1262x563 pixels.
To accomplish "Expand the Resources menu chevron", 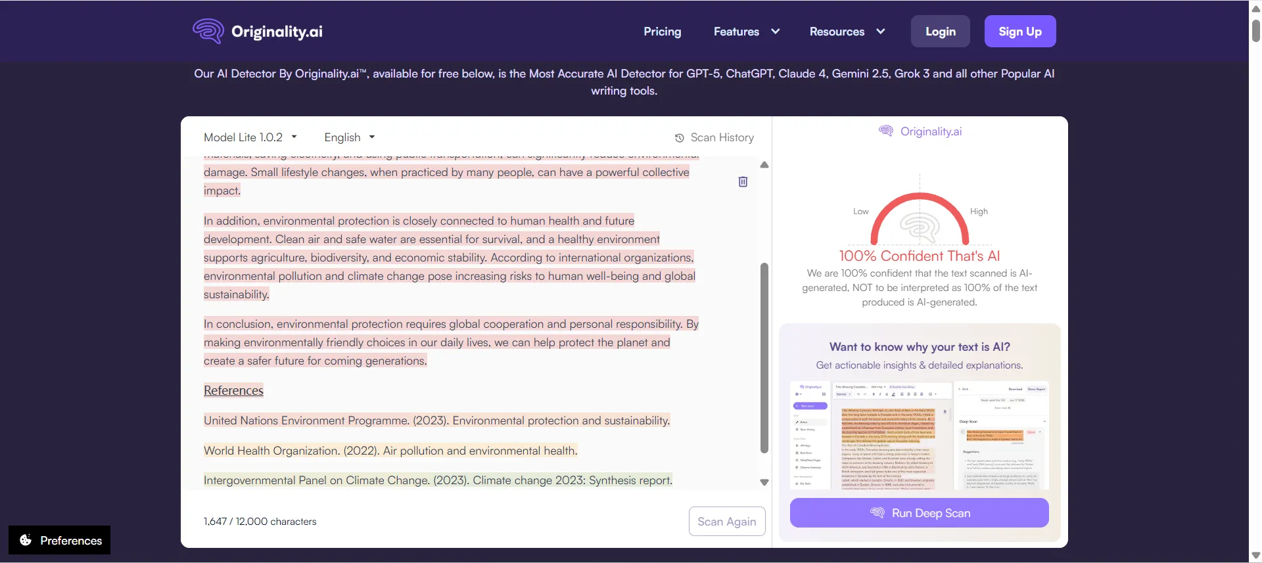I will pyautogui.click(x=881, y=31).
